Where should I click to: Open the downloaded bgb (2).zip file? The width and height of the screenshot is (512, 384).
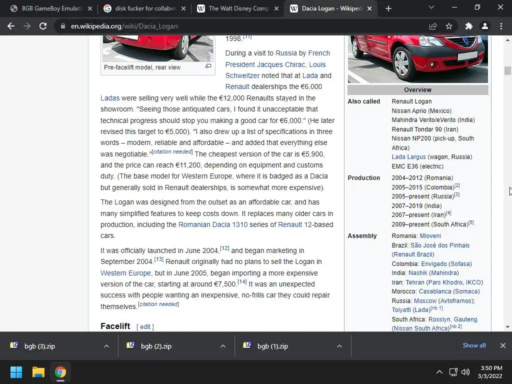pyautogui.click(x=156, y=346)
